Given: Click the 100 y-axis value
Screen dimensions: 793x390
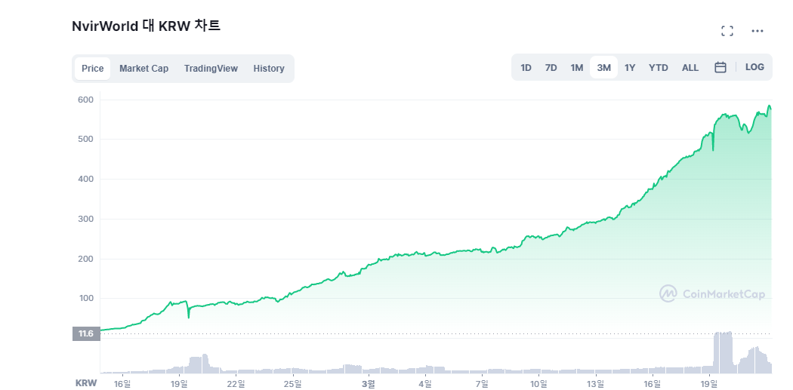Looking at the screenshot, I should 87,299.
